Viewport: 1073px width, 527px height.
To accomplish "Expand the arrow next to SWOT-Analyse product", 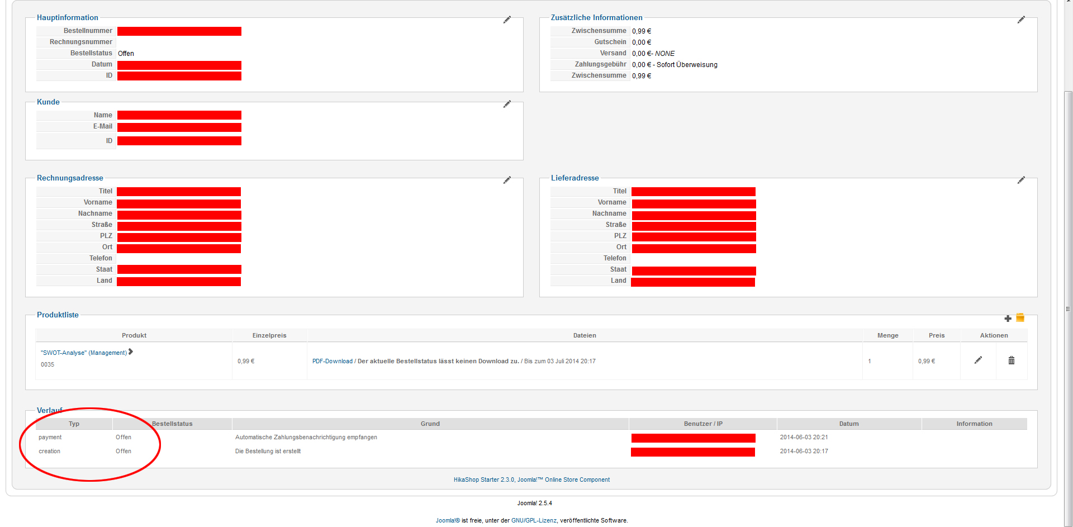I will coord(131,352).
